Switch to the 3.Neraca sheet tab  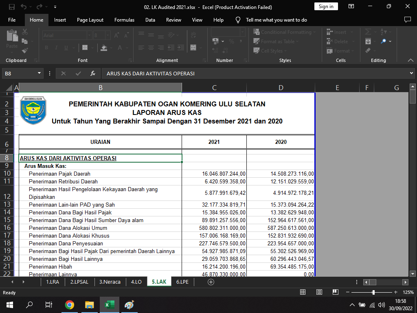(x=110, y=282)
